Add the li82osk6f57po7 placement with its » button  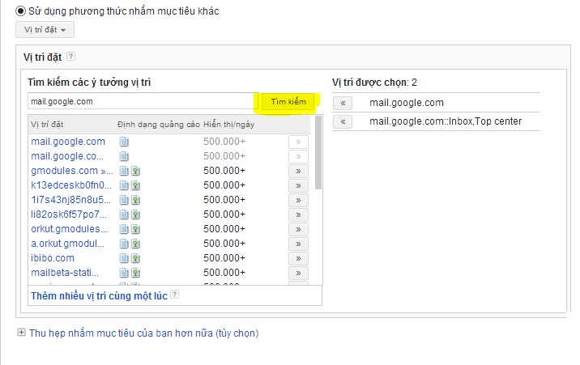[298, 214]
